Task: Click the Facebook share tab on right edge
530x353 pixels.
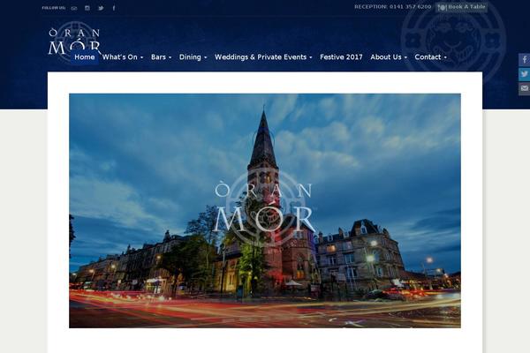Action: tap(524, 60)
